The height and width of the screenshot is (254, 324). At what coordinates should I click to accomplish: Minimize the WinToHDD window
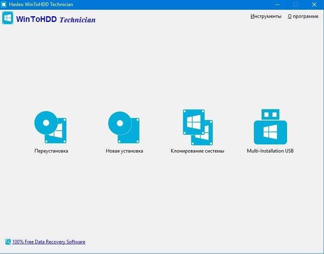[x=277, y=4]
